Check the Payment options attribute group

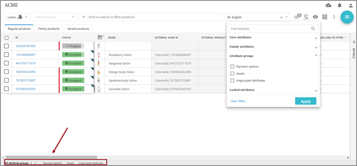(x=232, y=67)
